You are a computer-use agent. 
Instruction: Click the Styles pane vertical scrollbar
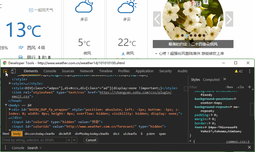(252, 109)
